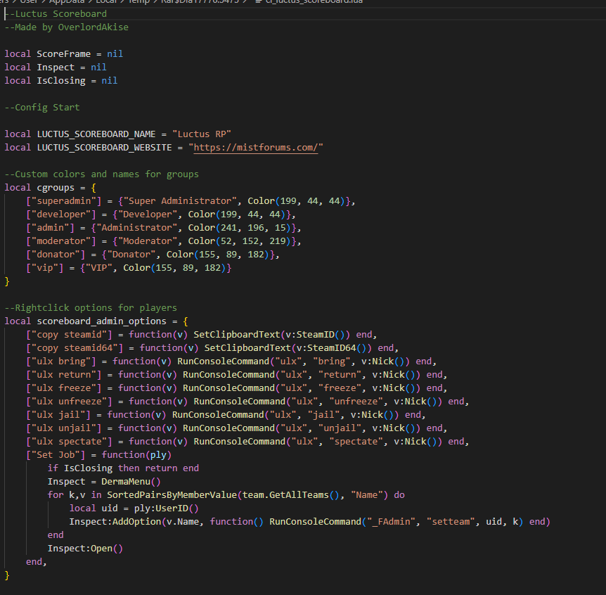Click the "return" string argument
This screenshot has height=595, width=606.
click(340, 375)
